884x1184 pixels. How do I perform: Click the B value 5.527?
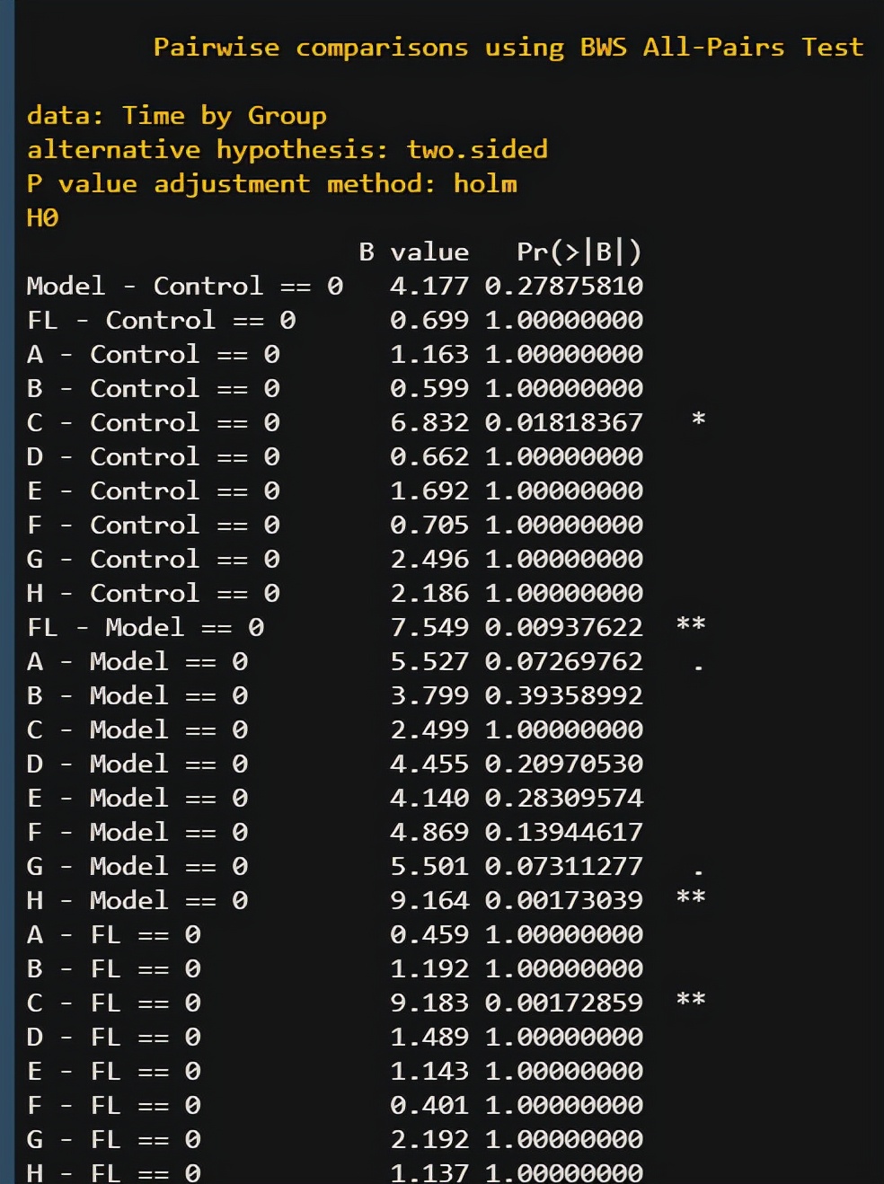[x=429, y=662]
